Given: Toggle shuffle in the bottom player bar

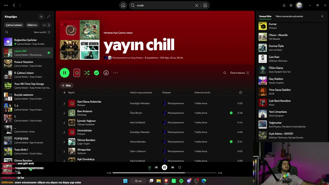Looking at the screenshot, I should (149, 168).
